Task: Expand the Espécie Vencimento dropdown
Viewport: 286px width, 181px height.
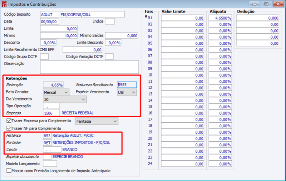Action: pyautogui.click(x=127, y=92)
